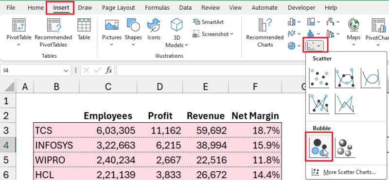Expand the Maps dropdown arrow
Screen dimensions: 389x180
click(354, 45)
